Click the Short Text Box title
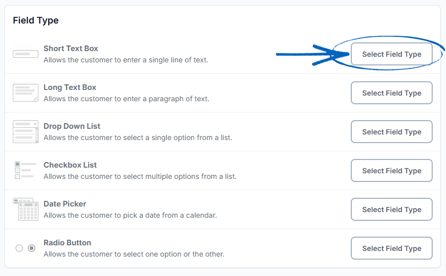The image size is (446, 276). (x=71, y=49)
